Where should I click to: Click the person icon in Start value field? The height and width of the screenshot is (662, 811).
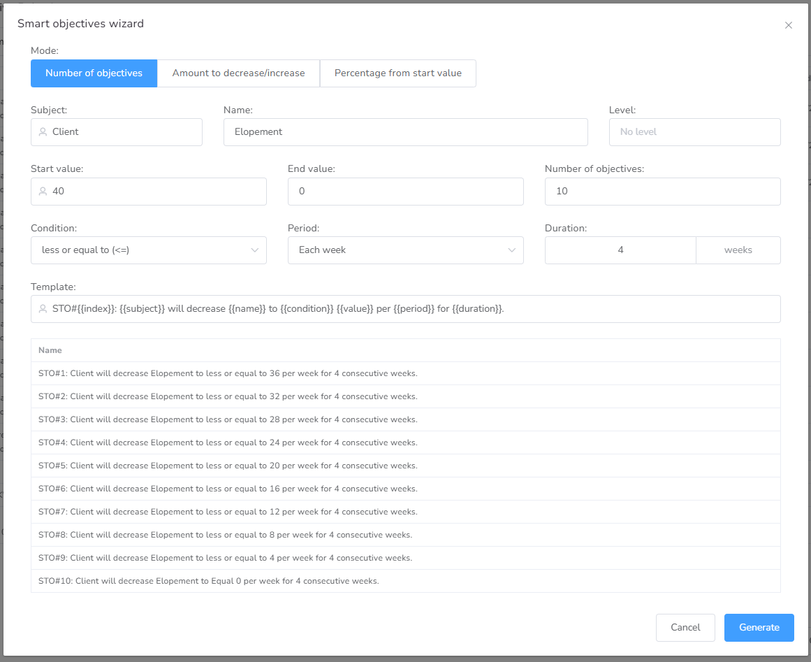43,191
